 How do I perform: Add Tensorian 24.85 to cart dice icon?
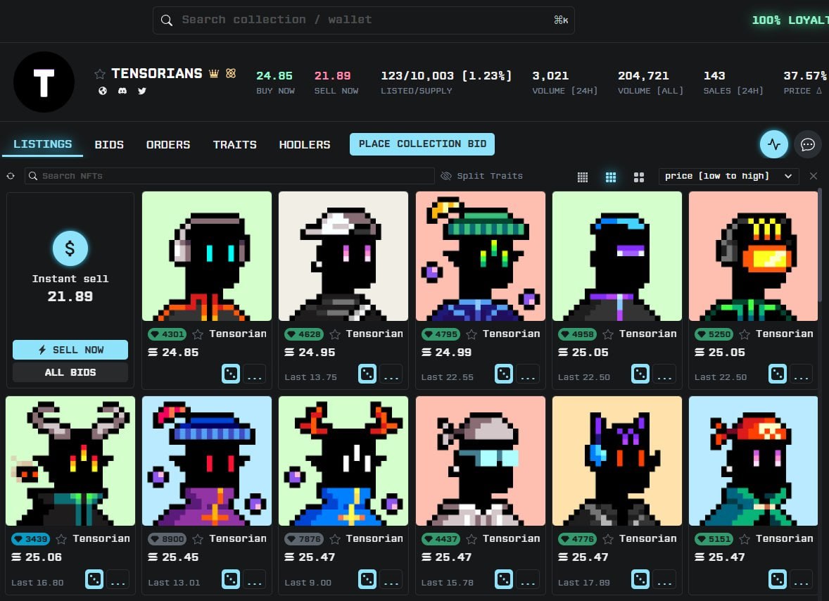pyautogui.click(x=231, y=374)
